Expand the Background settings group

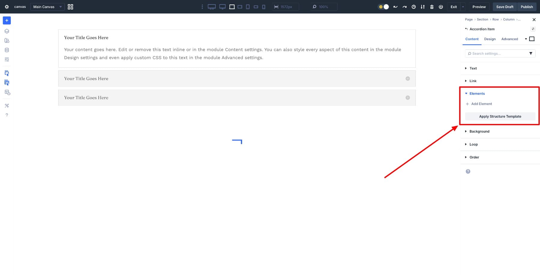click(x=479, y=132)
